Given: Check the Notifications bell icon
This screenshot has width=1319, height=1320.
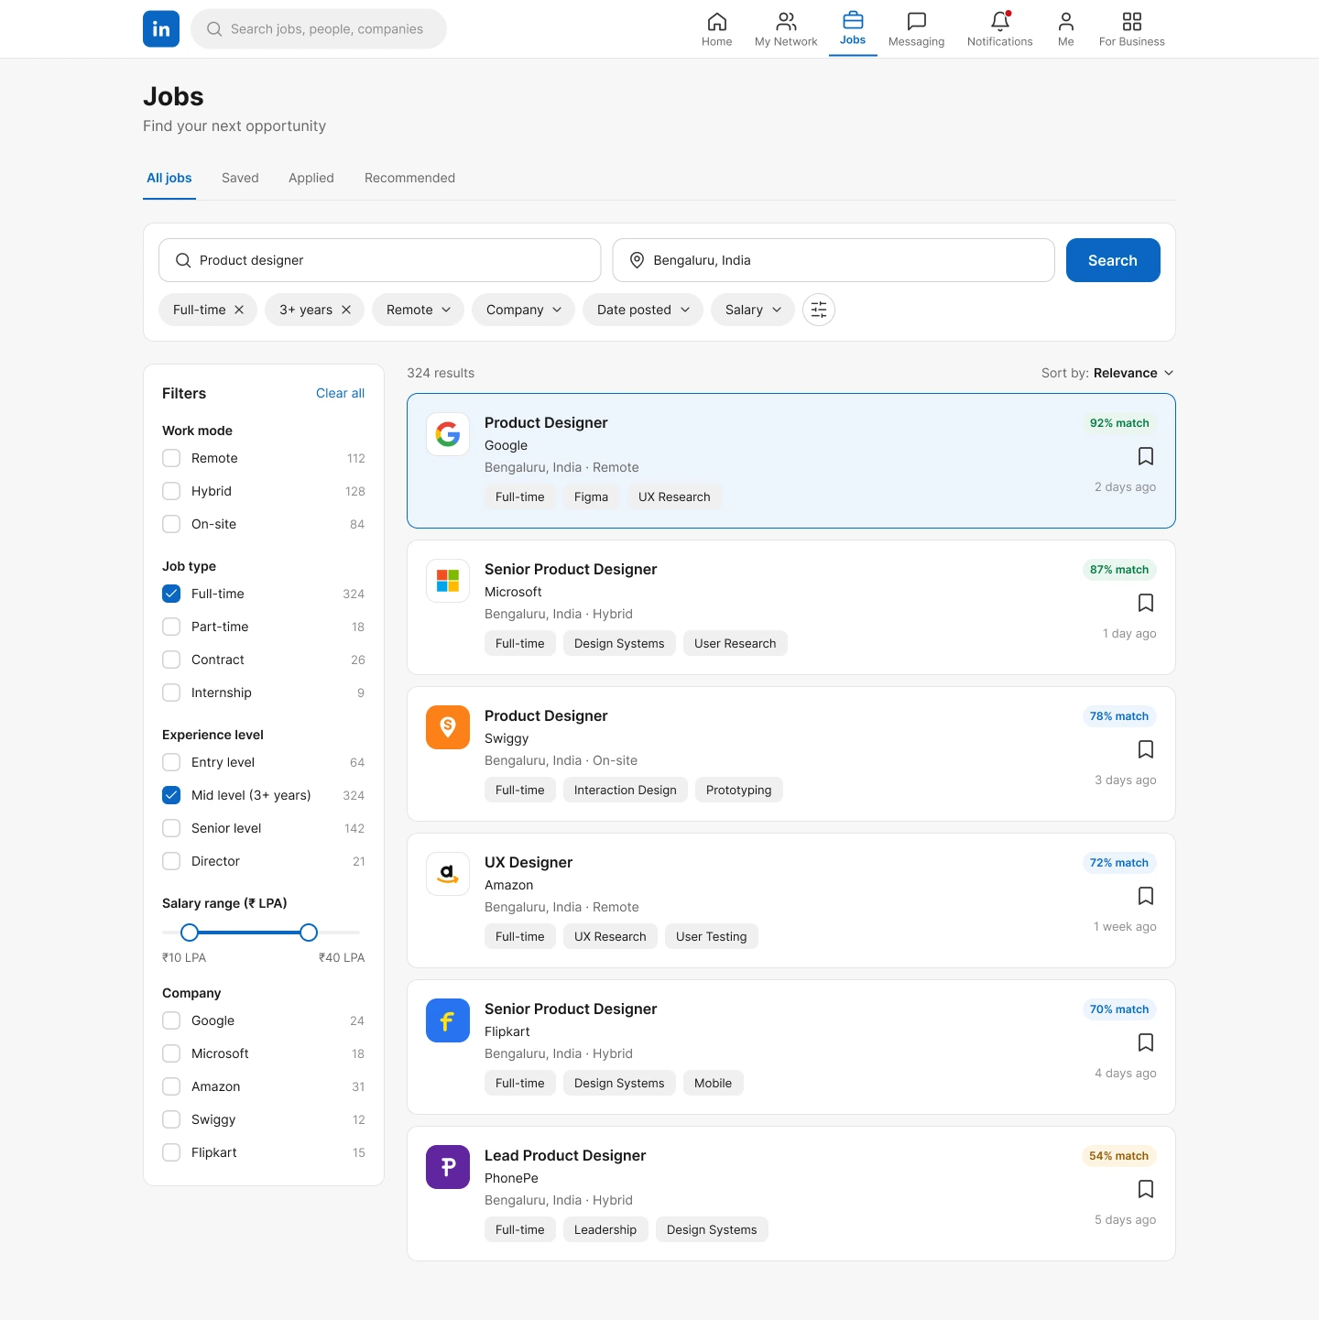Looking at the screenshot, I should click(x=1000, y=21).
